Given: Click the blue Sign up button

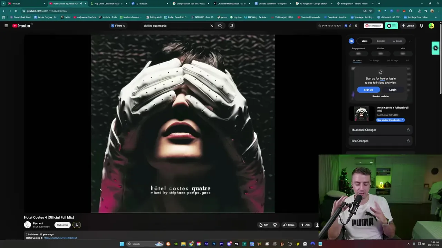Looking at the screenshot, I should point(368,90).
